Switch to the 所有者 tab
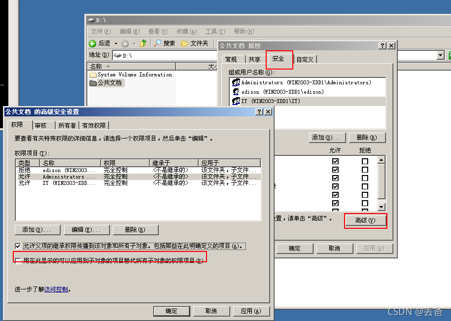The height and width of the screenshot is (321, 451). [67, 125]
